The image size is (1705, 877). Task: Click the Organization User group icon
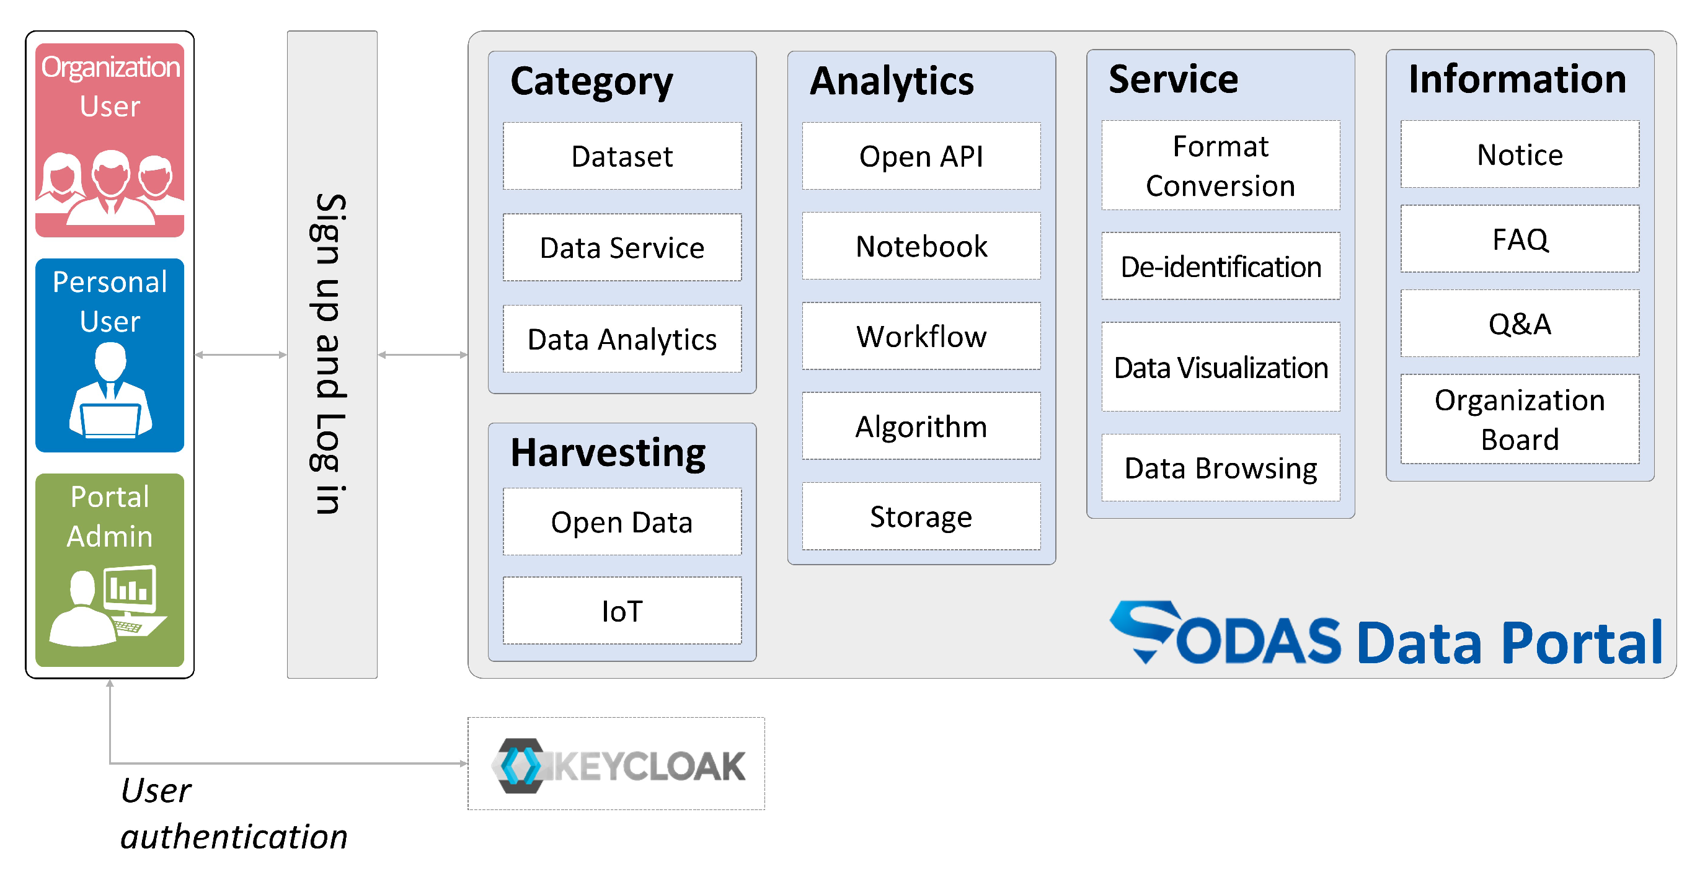pyautogui.click(x=110, y=185)
